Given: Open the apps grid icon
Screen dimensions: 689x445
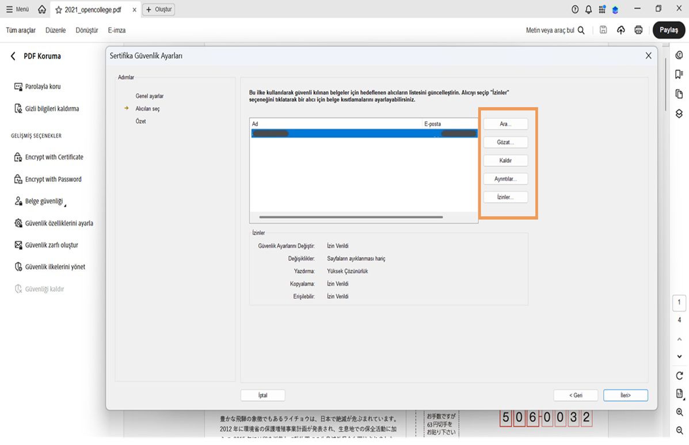Looking at the screenshot, I should click(602, 9).
